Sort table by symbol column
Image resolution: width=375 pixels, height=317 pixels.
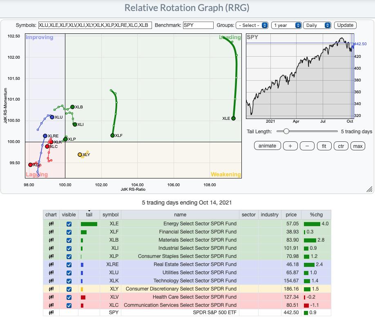click(x=110, y=215)
